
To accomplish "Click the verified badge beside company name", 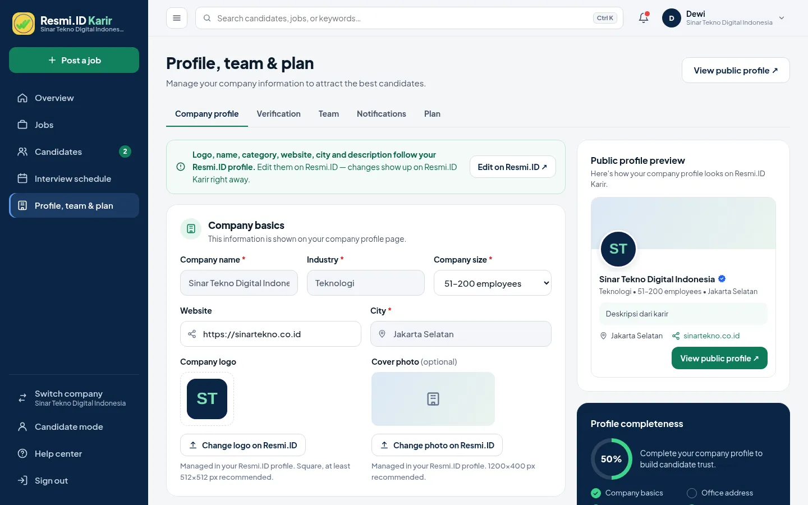I will click(722, 279).
